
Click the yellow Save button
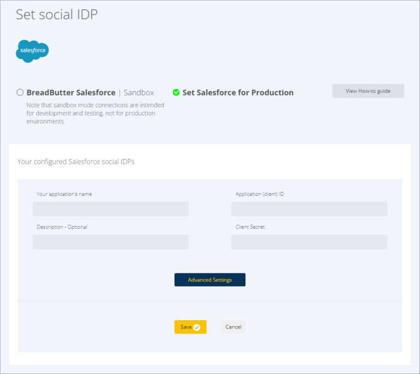pos(190,327)
